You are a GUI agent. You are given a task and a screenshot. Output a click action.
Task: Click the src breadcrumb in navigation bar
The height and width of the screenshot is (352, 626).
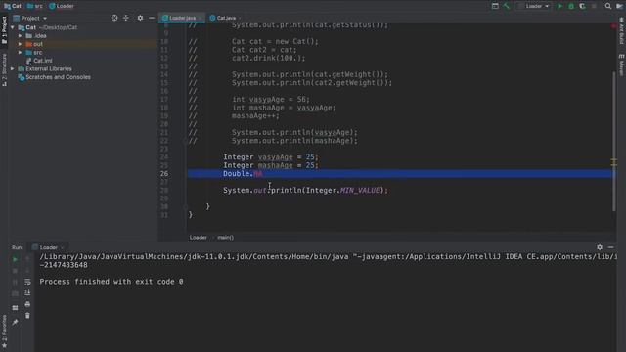[x=35, y=6]
